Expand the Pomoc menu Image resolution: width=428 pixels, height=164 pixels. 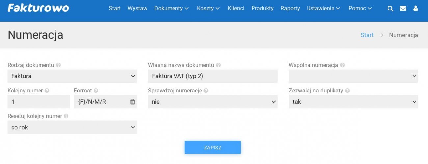[360, 8]
